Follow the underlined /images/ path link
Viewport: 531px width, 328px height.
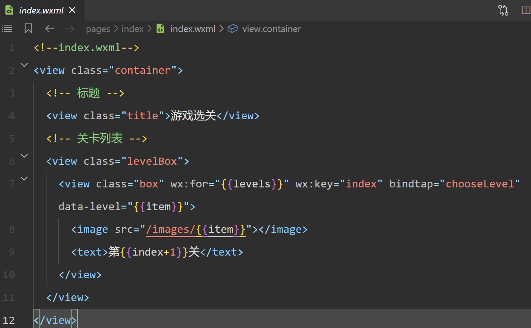pyautogui.click(x=170, y=230)
